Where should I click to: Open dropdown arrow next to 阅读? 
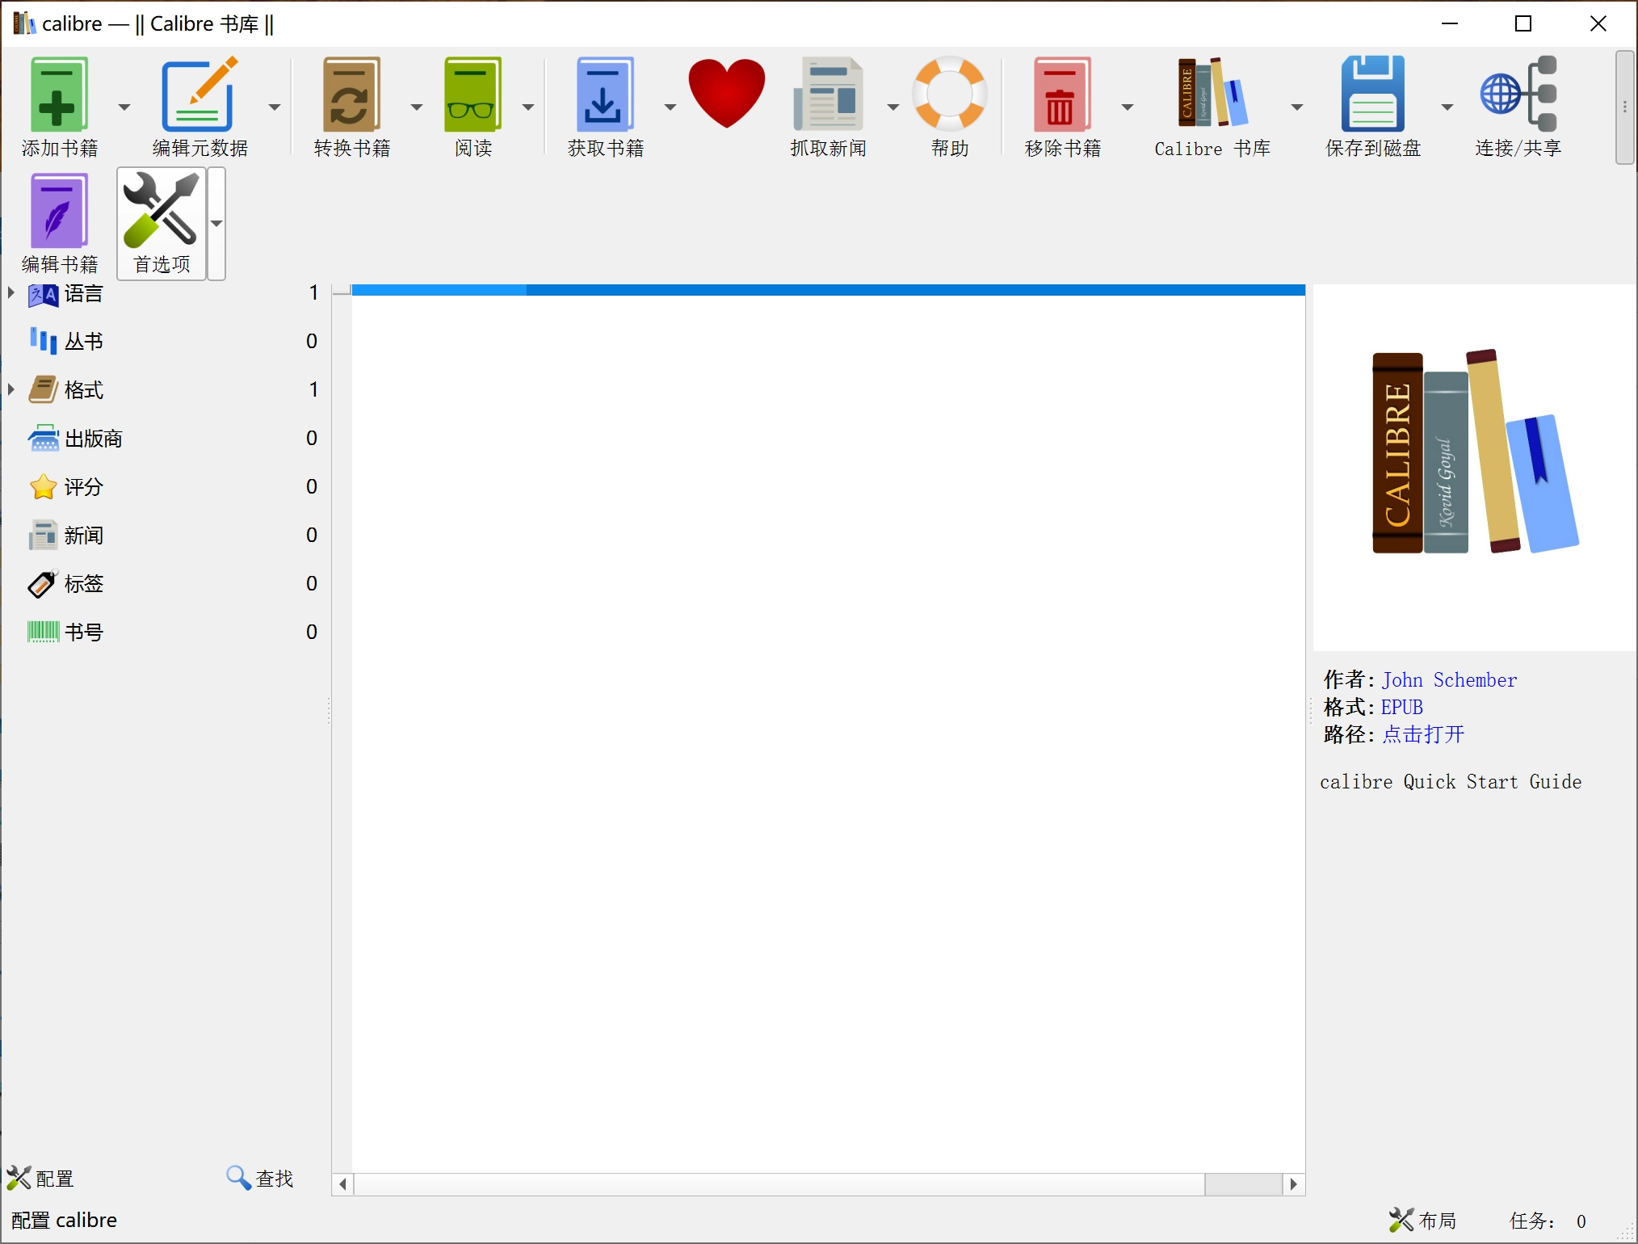click(528, 107)
